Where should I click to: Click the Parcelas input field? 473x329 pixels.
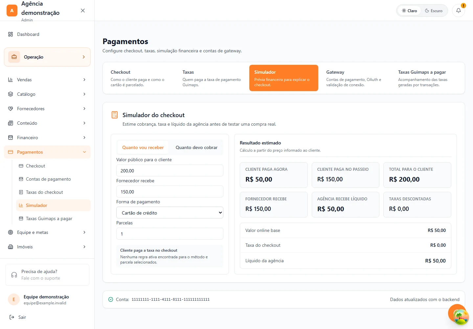click(x=170, y=234)
